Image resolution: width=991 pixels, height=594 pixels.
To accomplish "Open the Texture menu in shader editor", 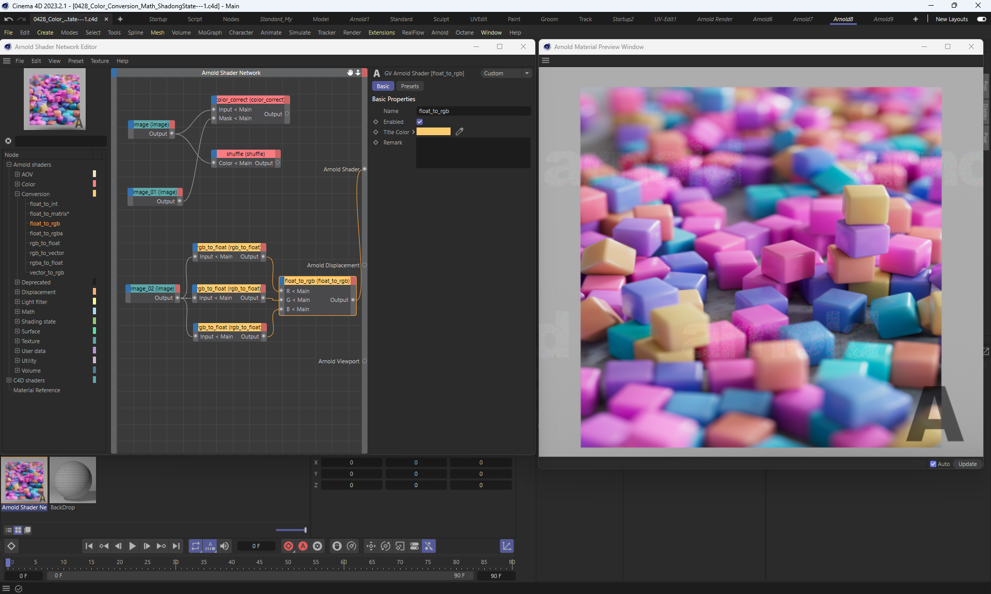I will click(x=100, y=61).
